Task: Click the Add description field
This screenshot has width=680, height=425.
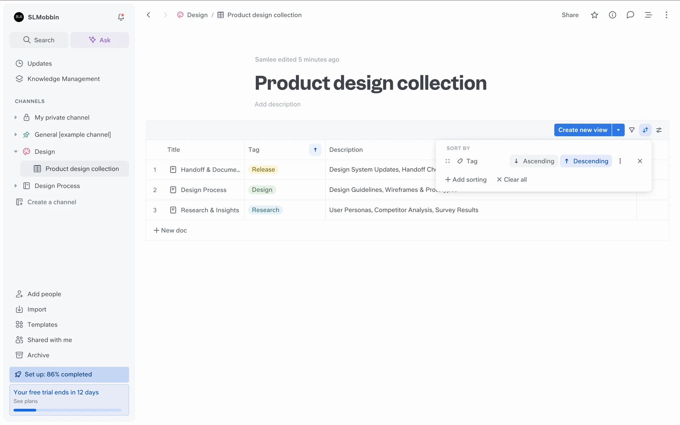Action: coord(277,104)
